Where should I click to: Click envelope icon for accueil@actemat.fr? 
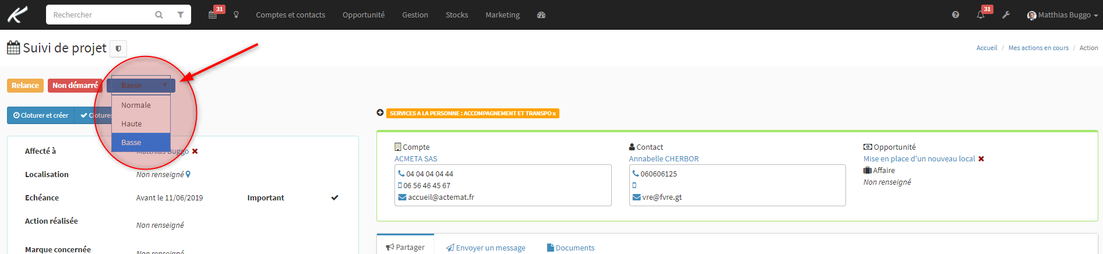[x=402, y=197]
